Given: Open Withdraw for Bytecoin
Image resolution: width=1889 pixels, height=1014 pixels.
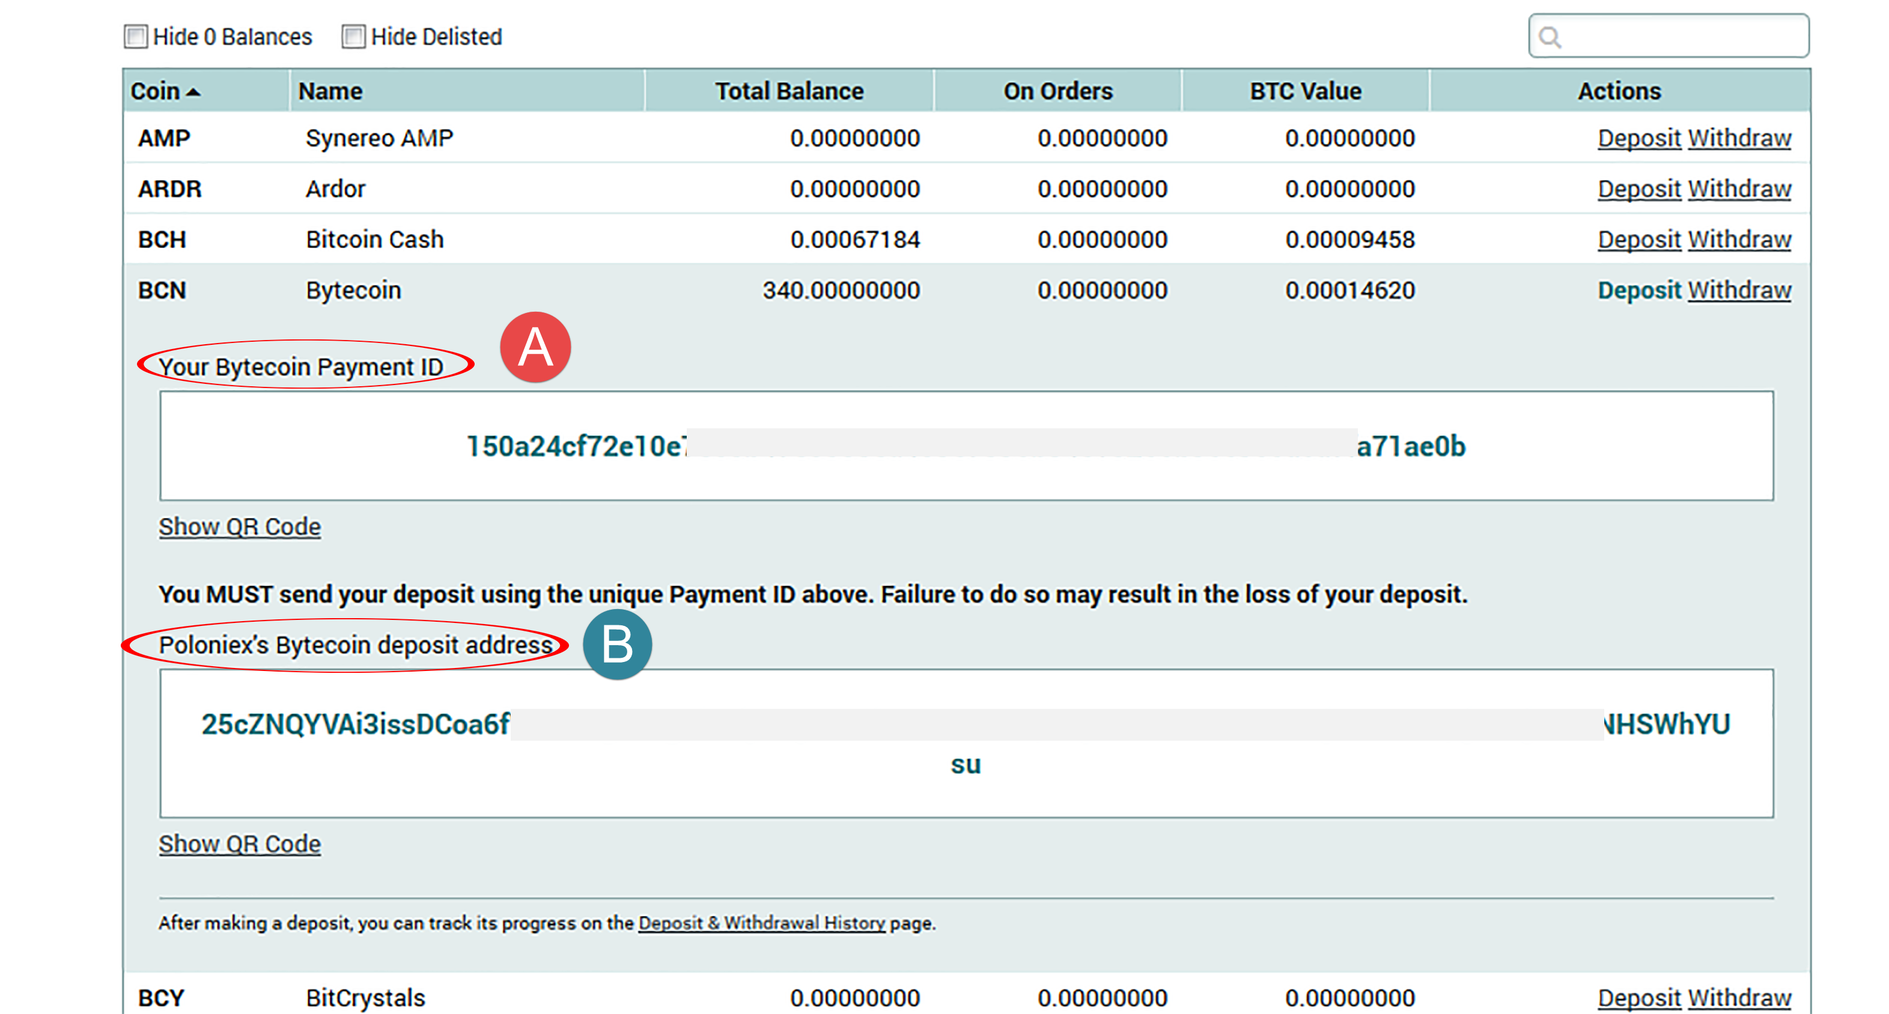Looking at the screenshot, I should coord(1739,290).
